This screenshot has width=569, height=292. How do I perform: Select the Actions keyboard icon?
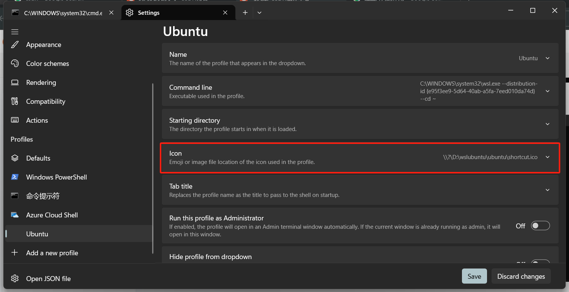[x=14, y=120]
